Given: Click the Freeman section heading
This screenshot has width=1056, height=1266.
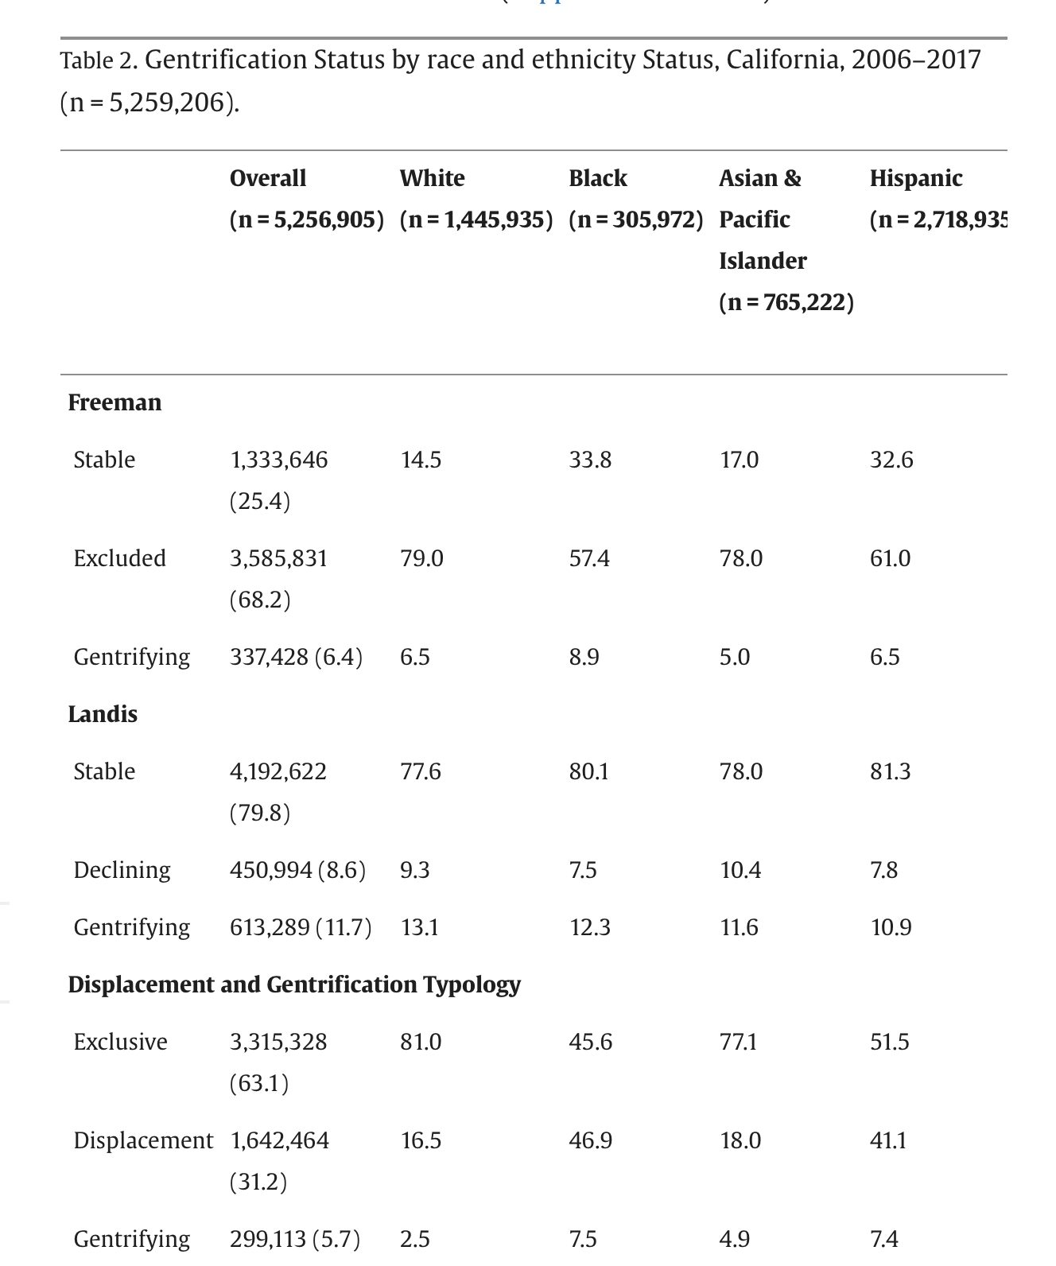Looking at the screenshot, I should click(115, 402).
